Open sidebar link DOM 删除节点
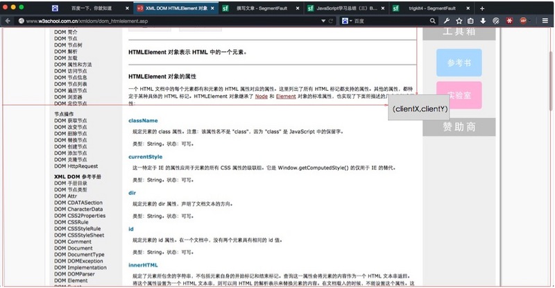Screen dimensions: 555x288 click(x=71, y=133)
